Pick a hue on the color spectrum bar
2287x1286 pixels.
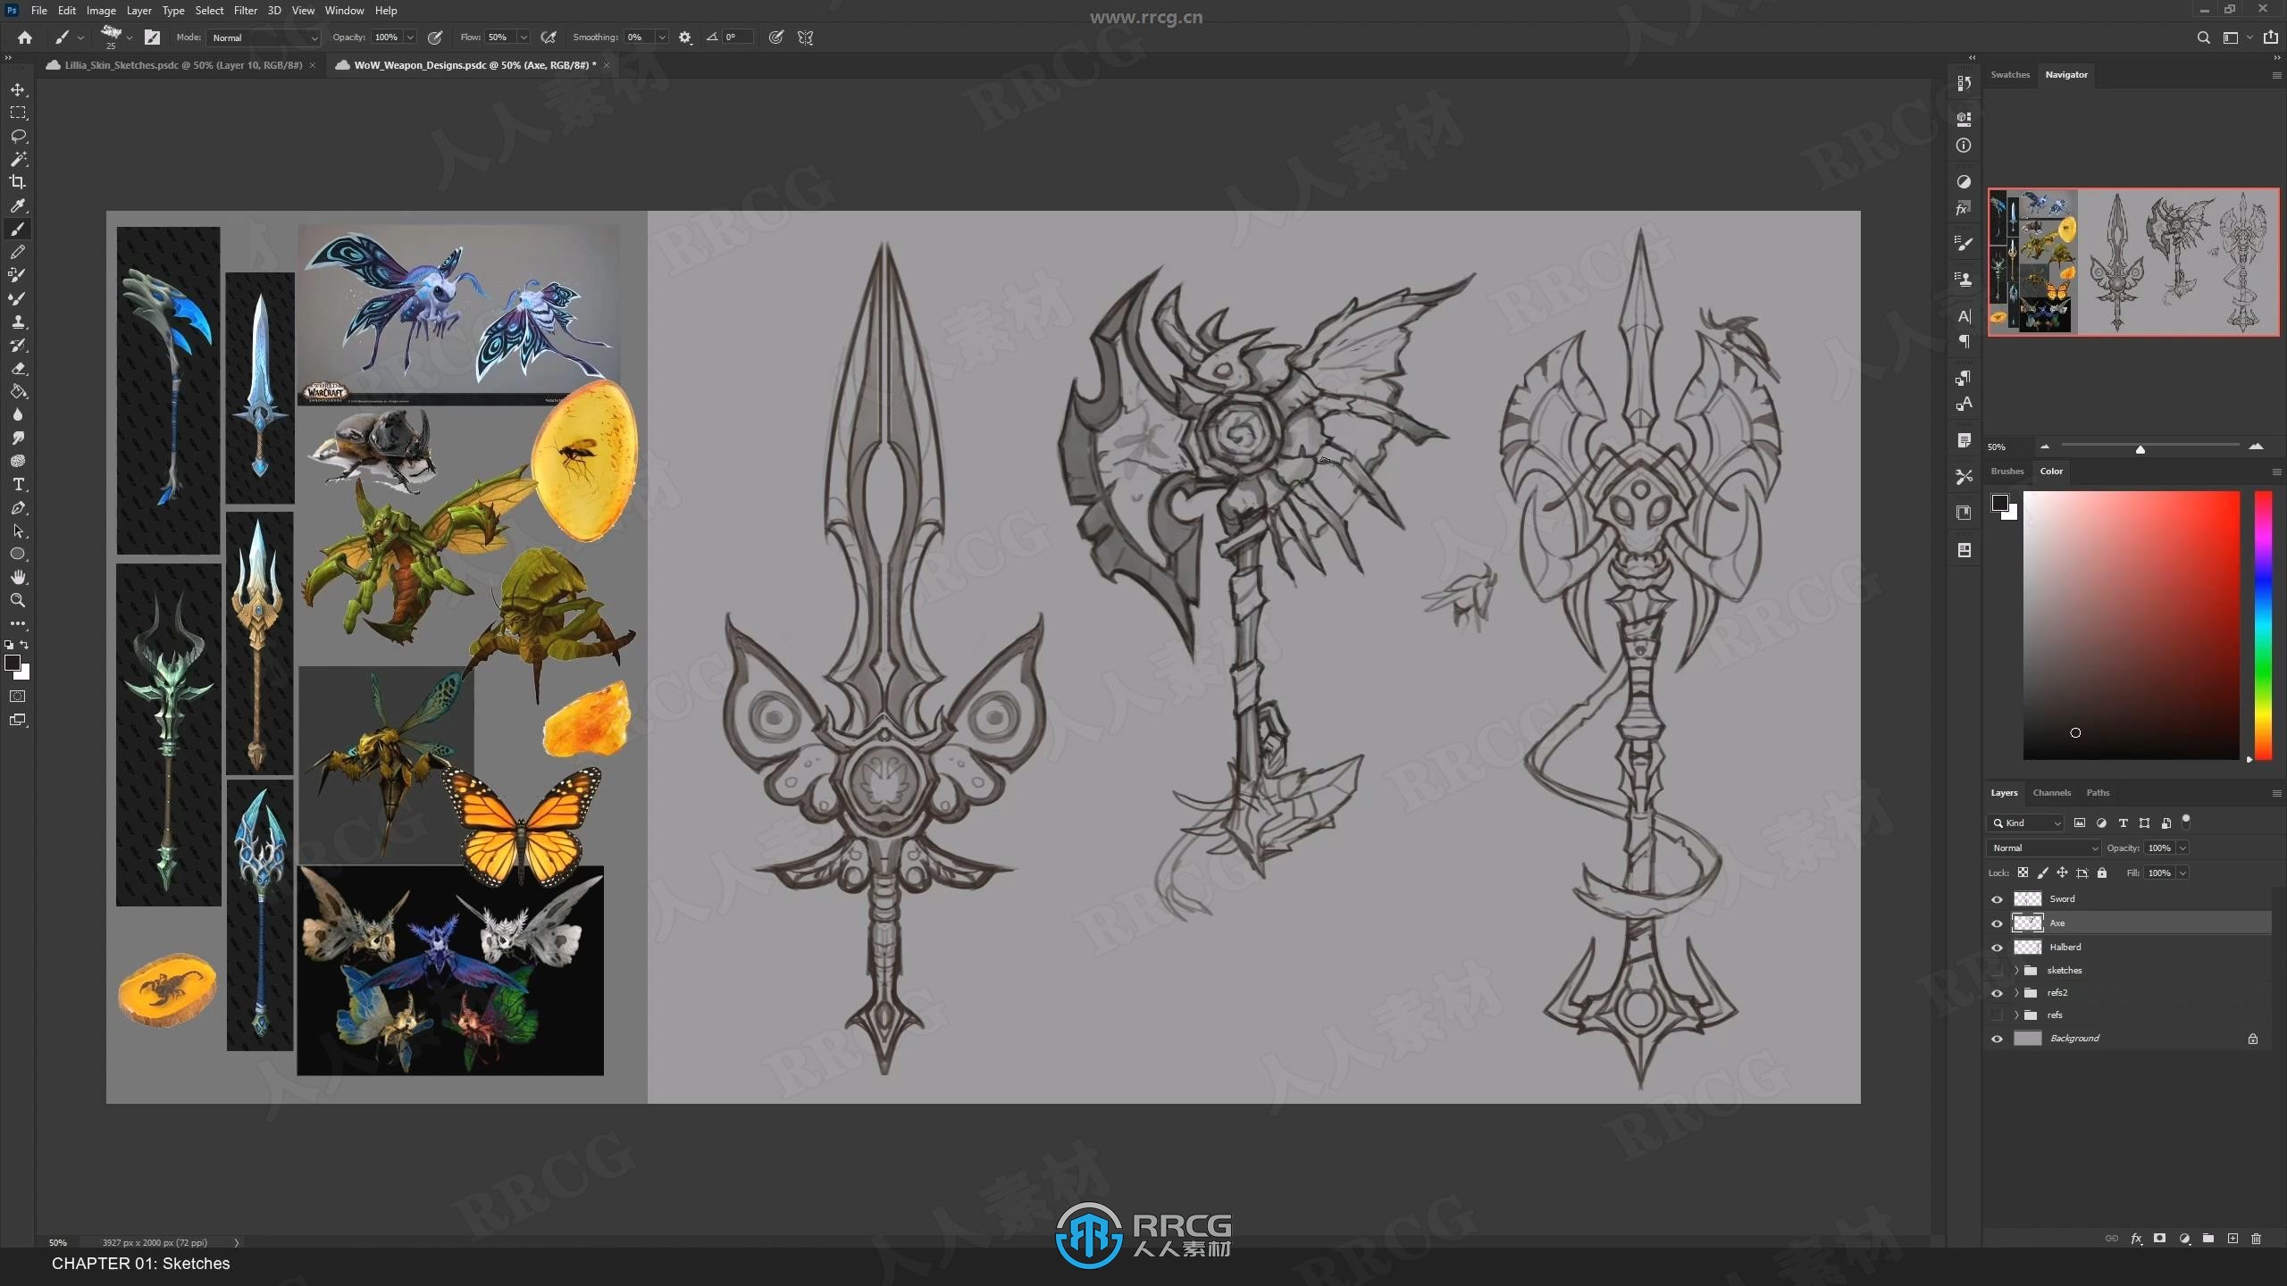tap(2263, 625)
